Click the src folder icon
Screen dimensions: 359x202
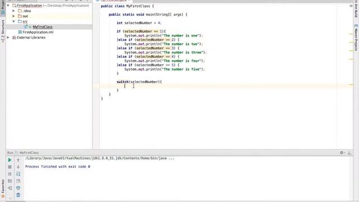pyautogui.click(x=20, y=21)
